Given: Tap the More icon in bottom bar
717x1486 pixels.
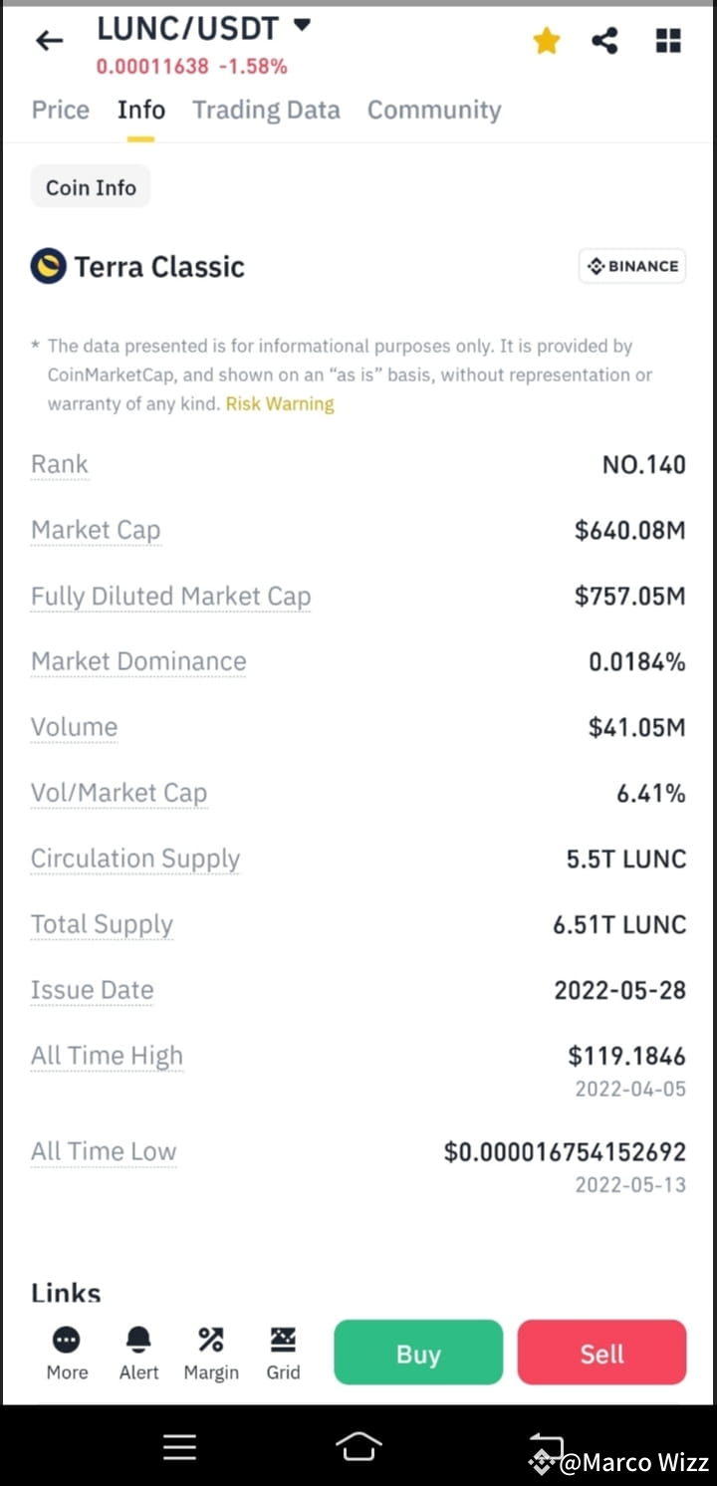Looking at the screenshot, I should click(x=67, y=1353).
